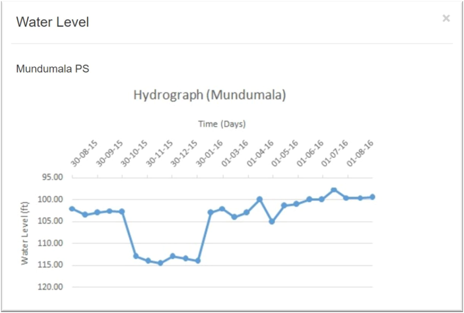Select the chart title Hydrograph (Mundumala)
The width and height of the screenshot is (464, 313).
click(210, 94)
